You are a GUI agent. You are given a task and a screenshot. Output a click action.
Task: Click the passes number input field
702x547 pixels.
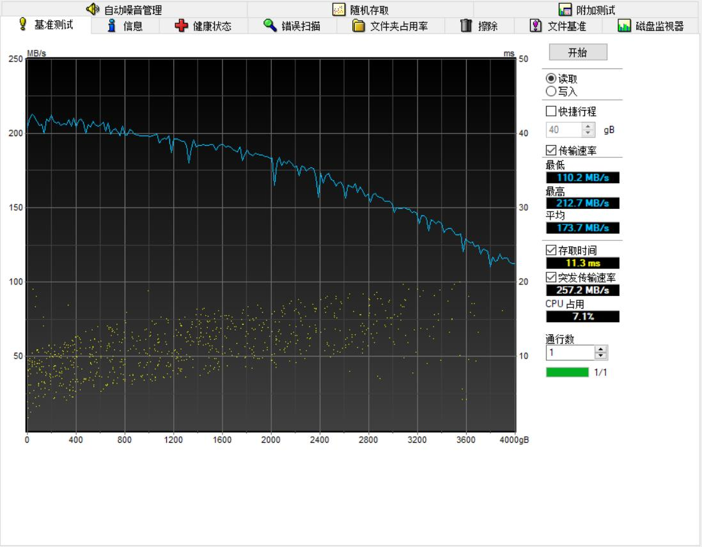tap(569, 353)
